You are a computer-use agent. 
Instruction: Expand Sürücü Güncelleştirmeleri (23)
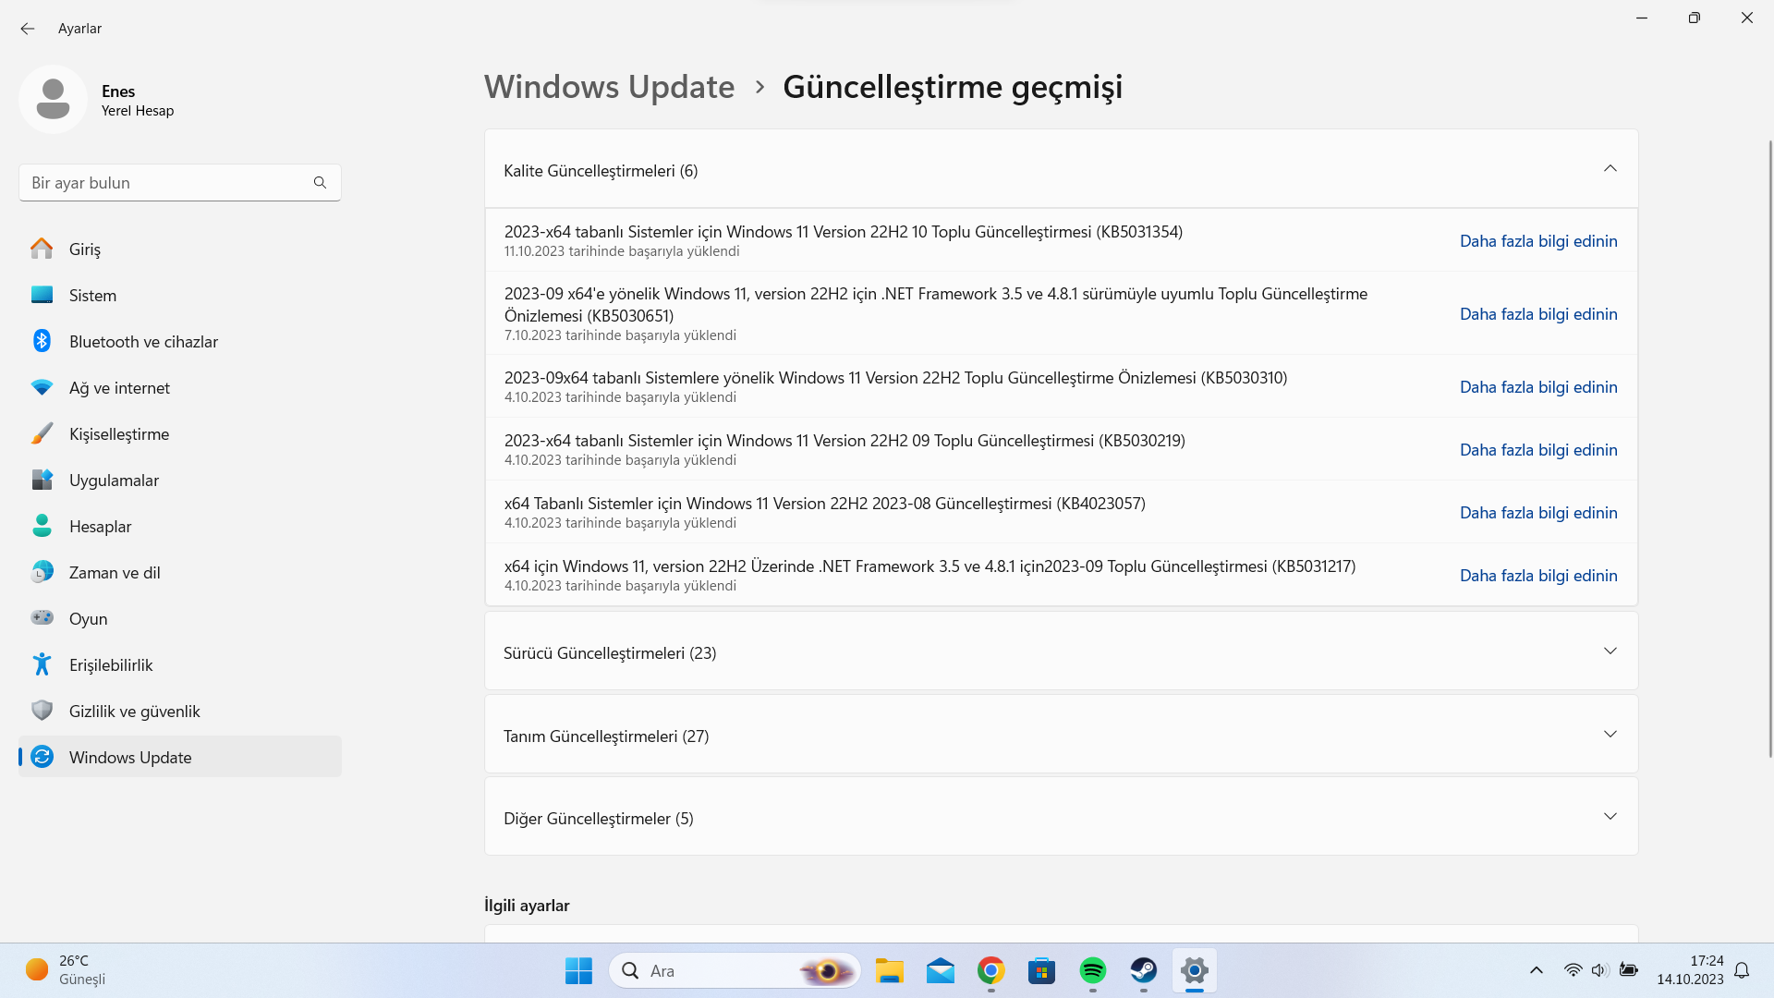click(x=1610, y=651)
